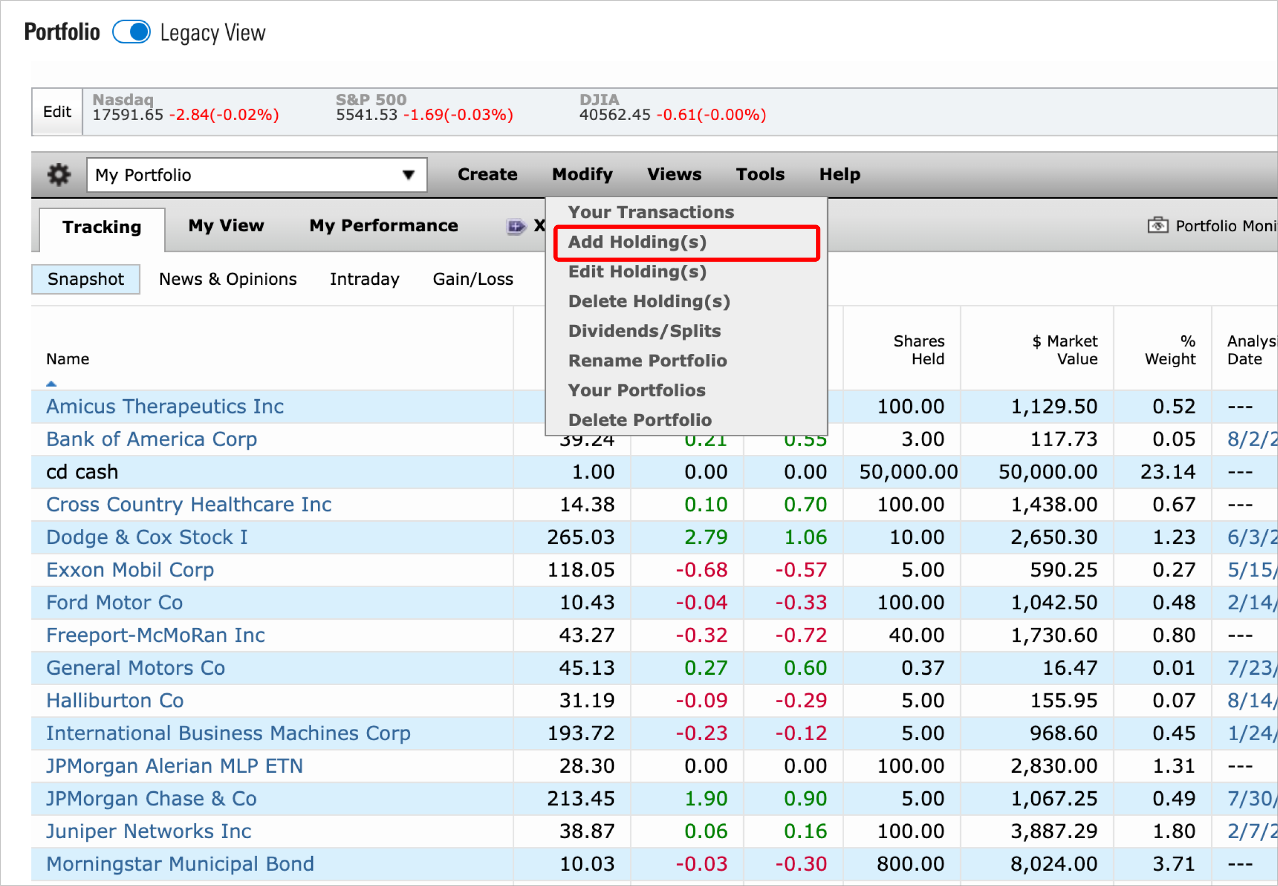Image resolution: width=1278 pixels, height=886 pixels.
Task: Click Exxon Mobil's 5/15 analysis date
Action: click(1252, 570)
